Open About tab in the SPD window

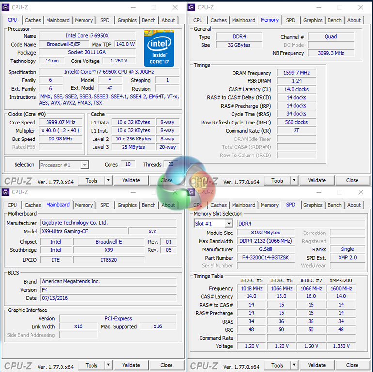(x=354, y=205)
